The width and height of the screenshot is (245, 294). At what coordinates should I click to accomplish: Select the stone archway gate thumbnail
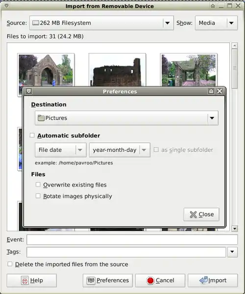point(46,70)
